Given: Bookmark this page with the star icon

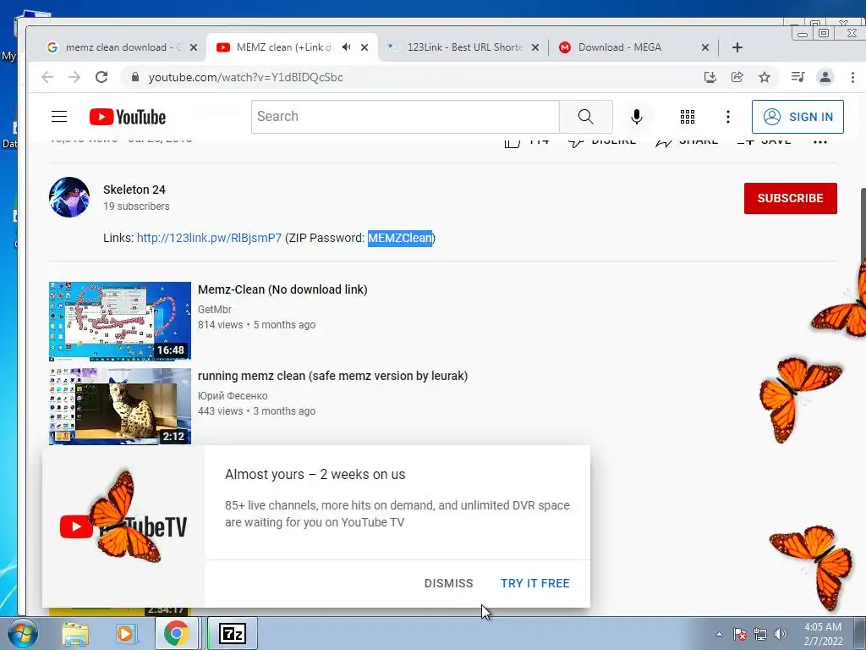Looking at the screenshot, I should [765, 77].
